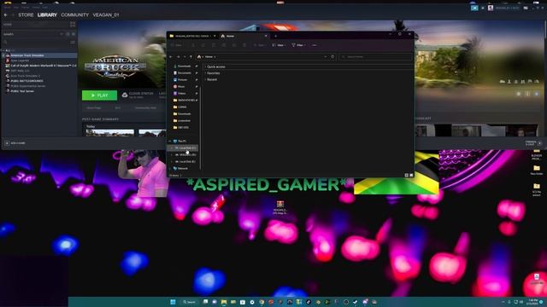The height and width of the screenshot is (307, 547).
Task: Click Search Home field in File Explorer
Action: (376, 57)
